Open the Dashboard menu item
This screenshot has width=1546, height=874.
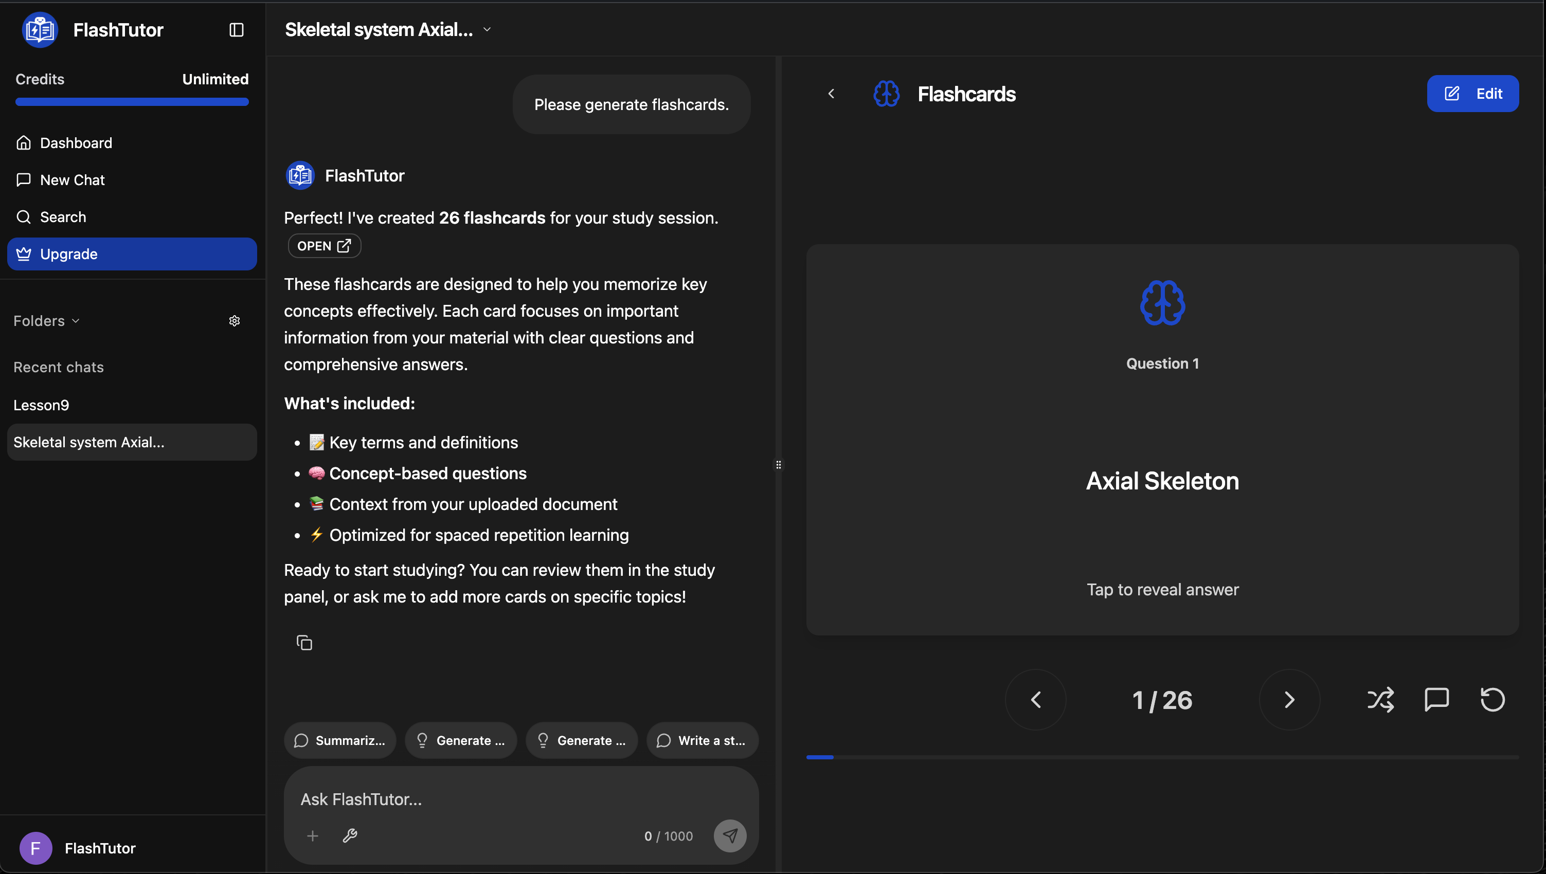click(76, 143)
